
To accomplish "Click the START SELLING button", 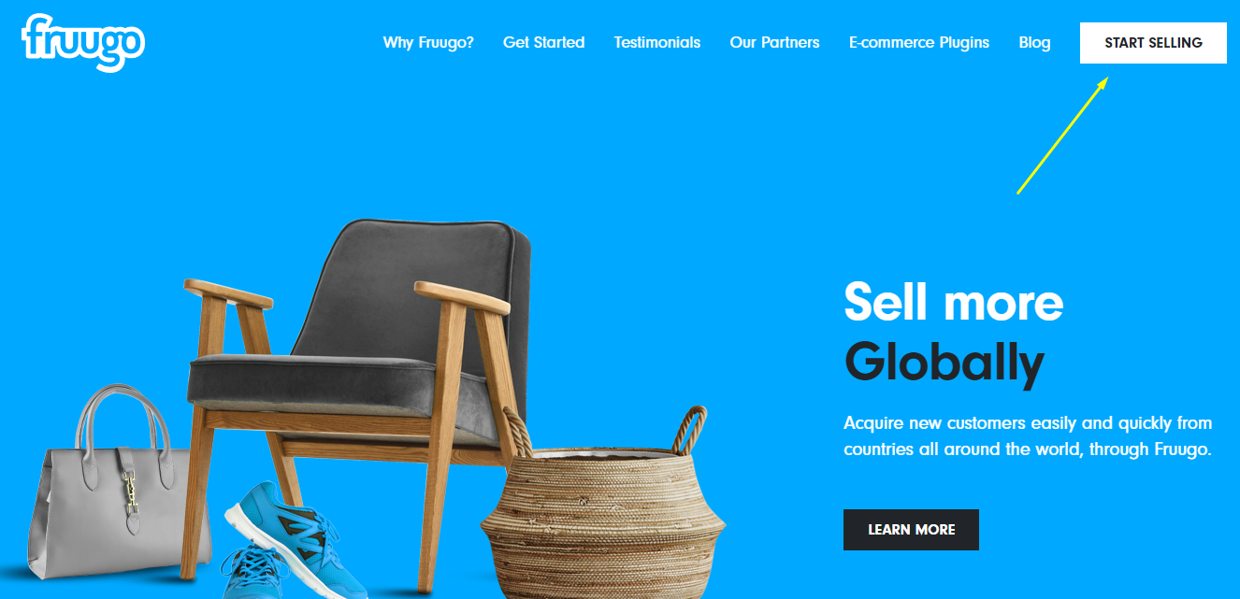I will (1153, 43).
